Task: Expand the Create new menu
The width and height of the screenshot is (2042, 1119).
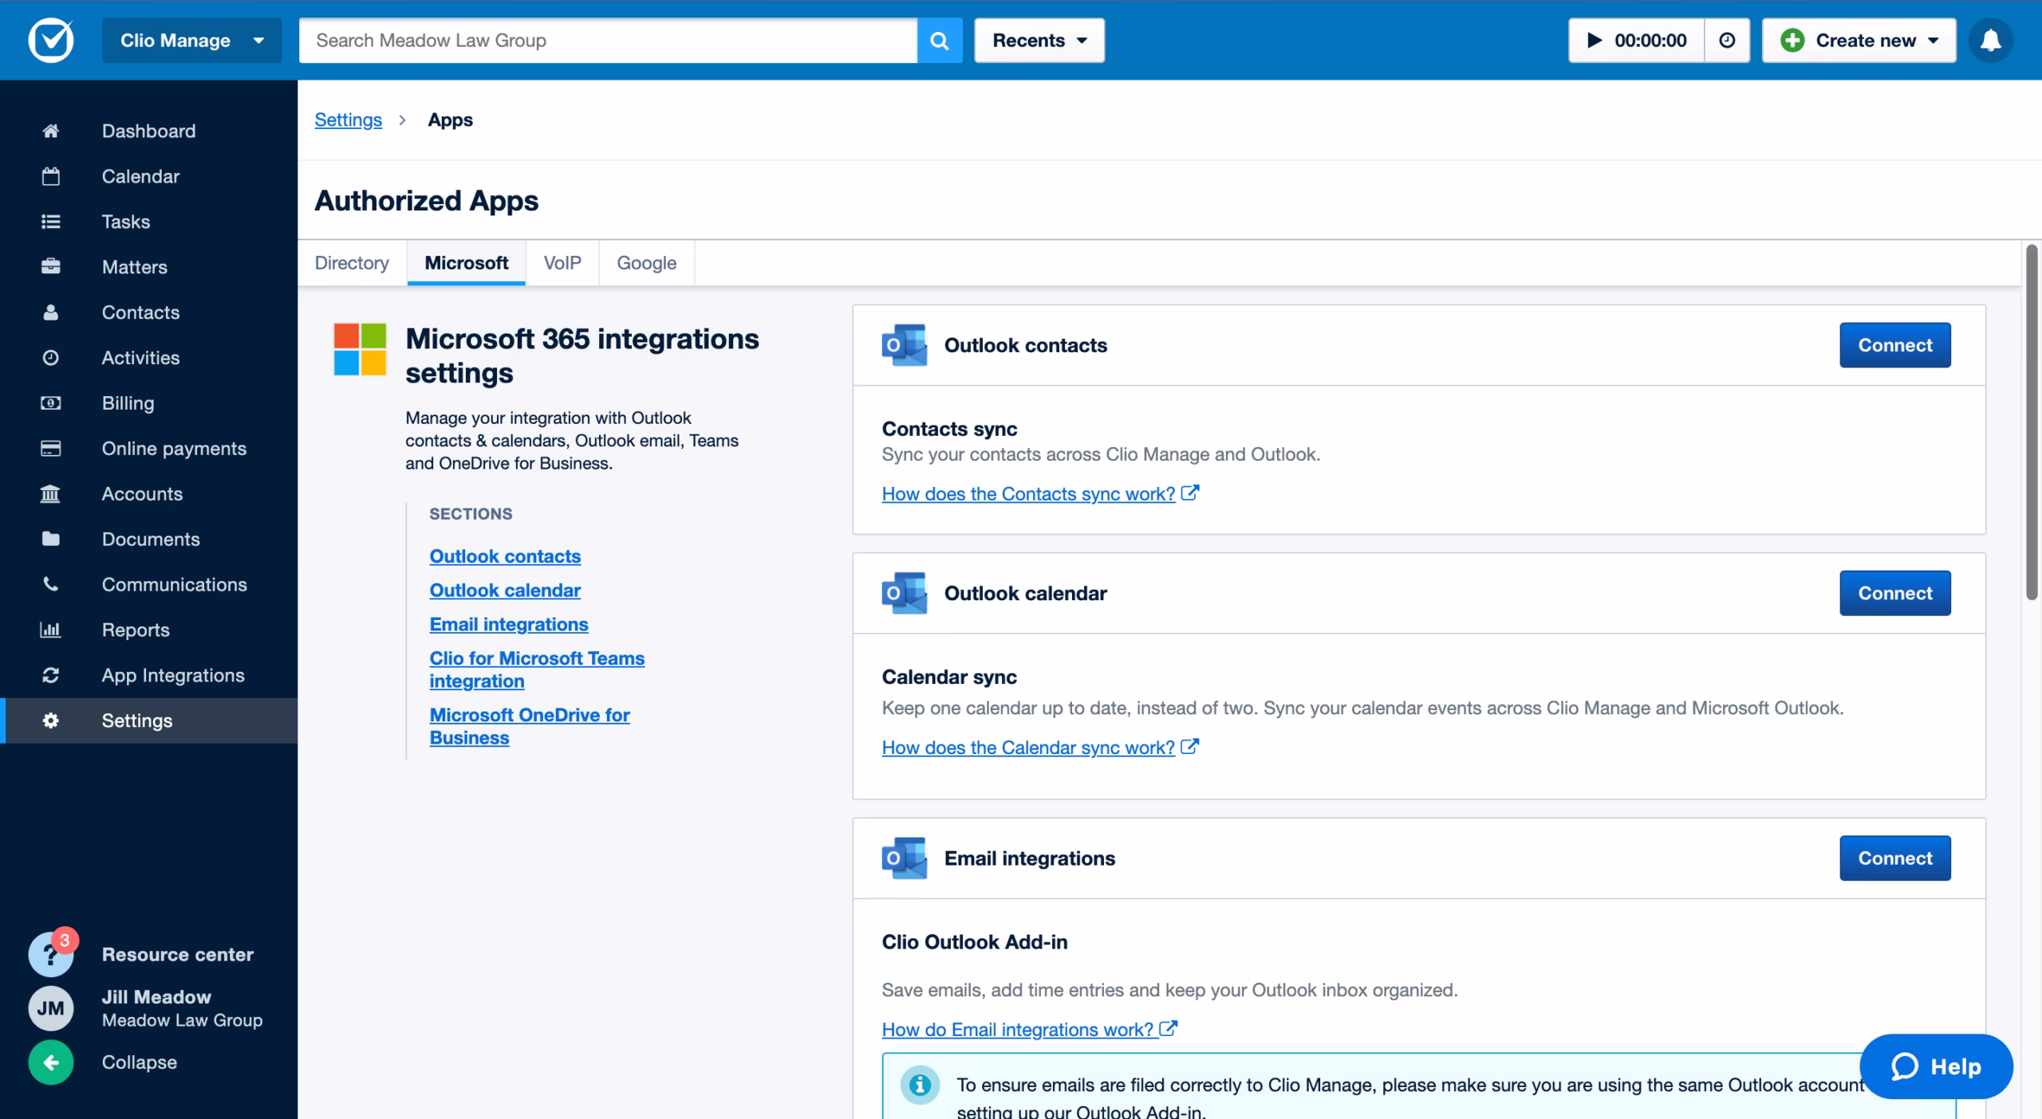Action: 1859,41
